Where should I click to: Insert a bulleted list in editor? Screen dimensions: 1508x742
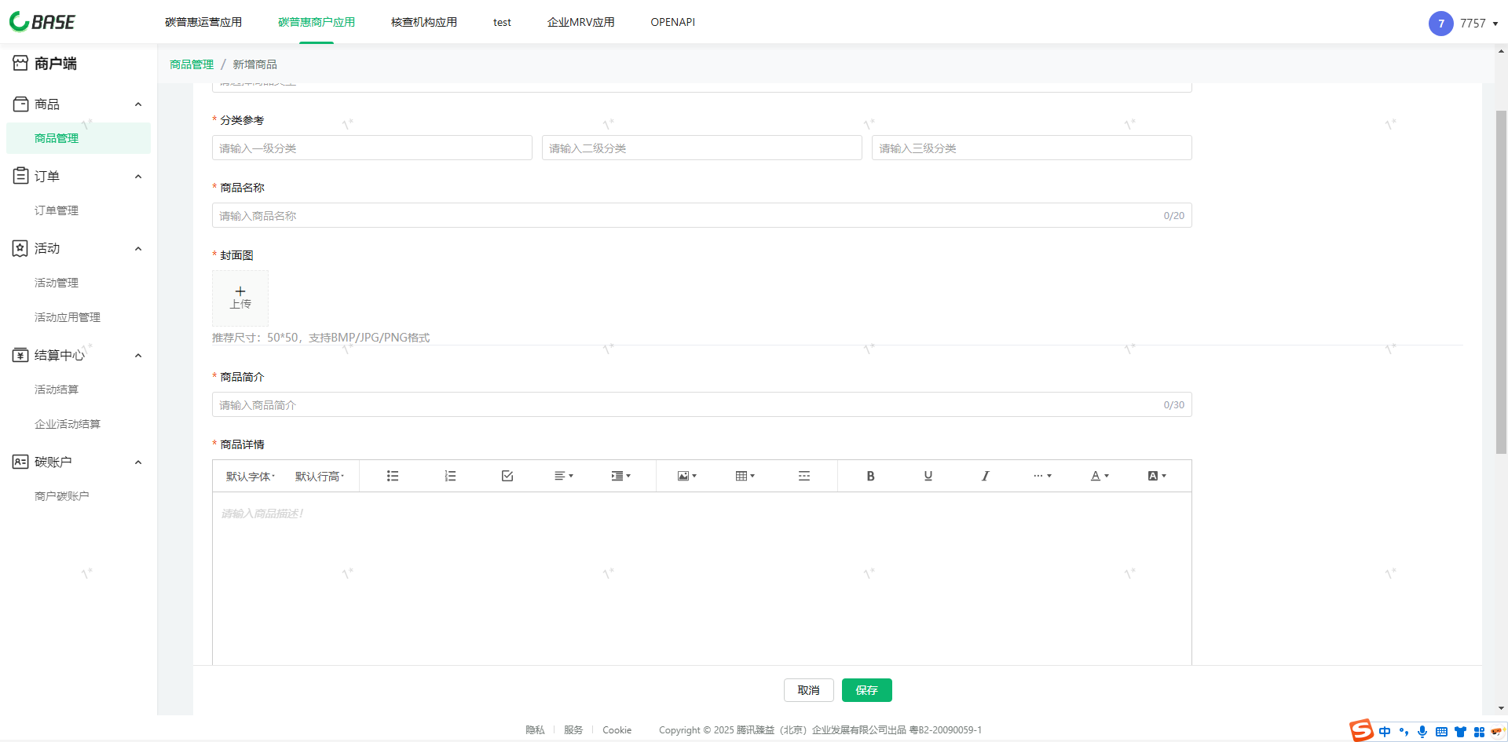click(393, 476)
